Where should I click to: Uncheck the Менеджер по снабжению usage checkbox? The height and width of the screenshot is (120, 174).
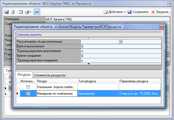tap(28, 94)
